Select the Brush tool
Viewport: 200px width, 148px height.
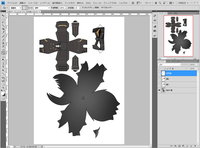pos(3,40)
